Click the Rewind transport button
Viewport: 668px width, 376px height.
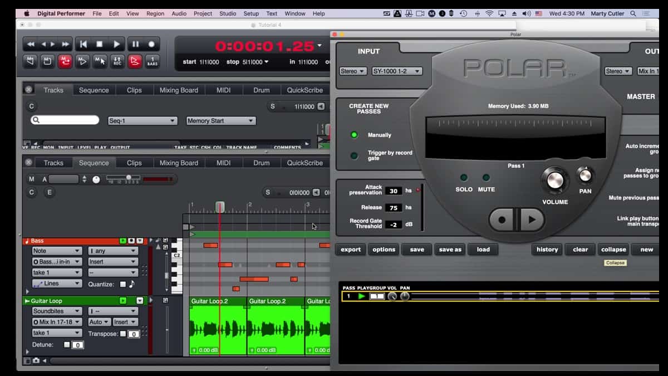(x=31, y=44)
